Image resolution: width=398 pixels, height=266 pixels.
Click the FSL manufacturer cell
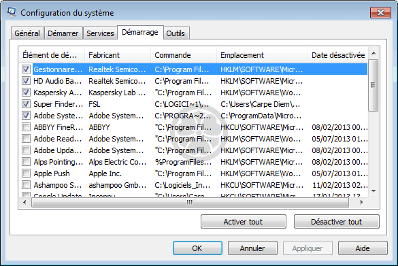95,104
